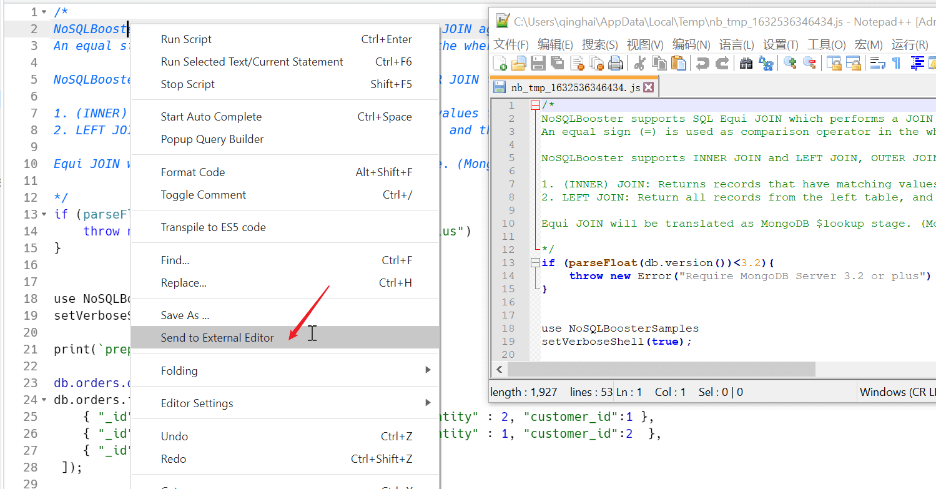Expand the Editor Settings submenu arrow
This screenshot has height=489, width=936.
coord(428,403)
